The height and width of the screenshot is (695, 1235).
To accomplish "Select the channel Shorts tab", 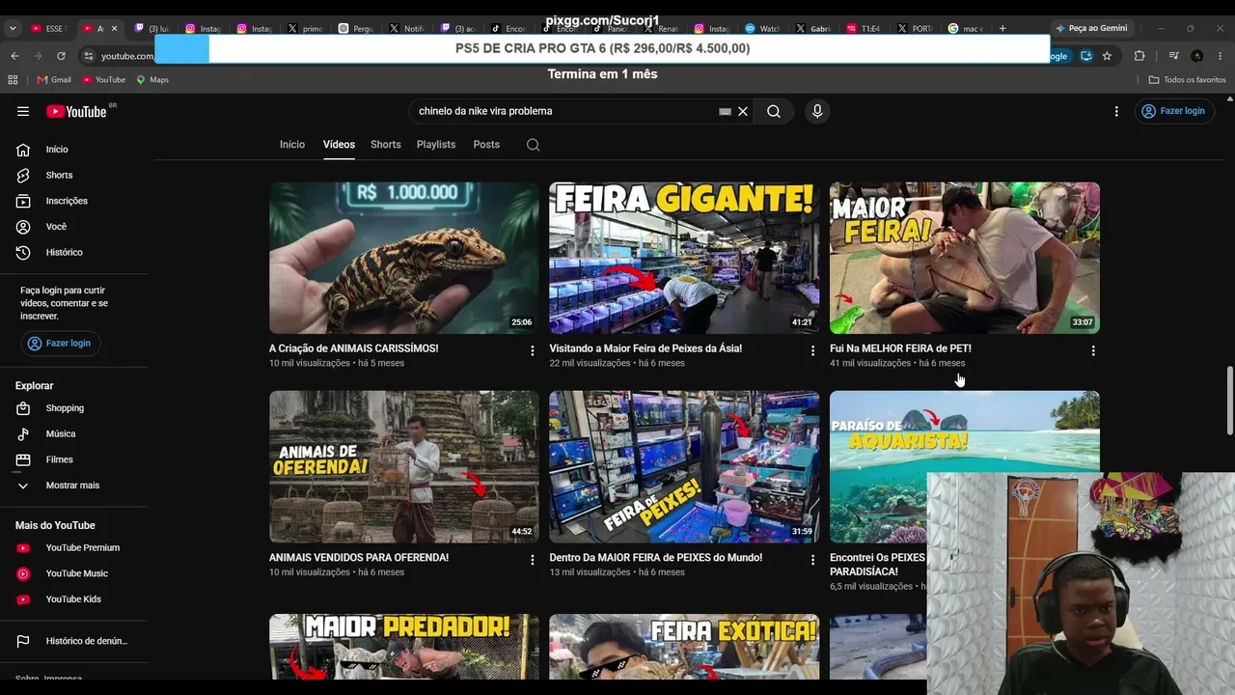I will click(x=386, y=145).
